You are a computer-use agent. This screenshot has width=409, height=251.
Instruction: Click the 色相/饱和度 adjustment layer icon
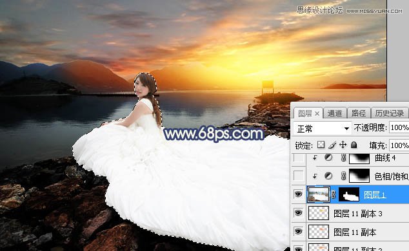pyautogui.click(x=328, y=176)
